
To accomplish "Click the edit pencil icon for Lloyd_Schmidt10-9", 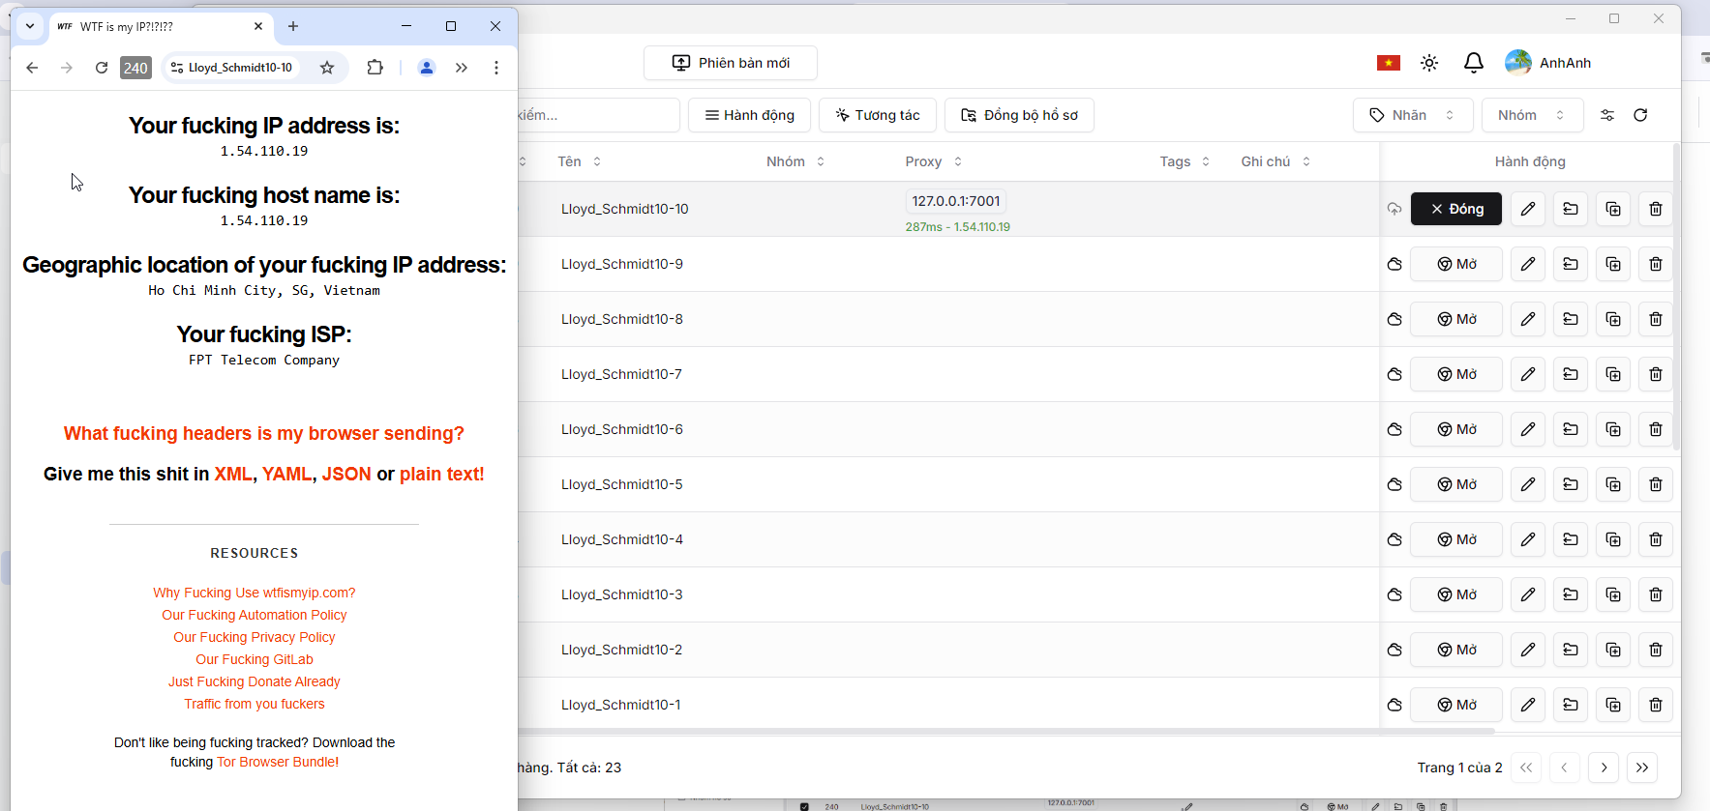I will pos(1527,264).
